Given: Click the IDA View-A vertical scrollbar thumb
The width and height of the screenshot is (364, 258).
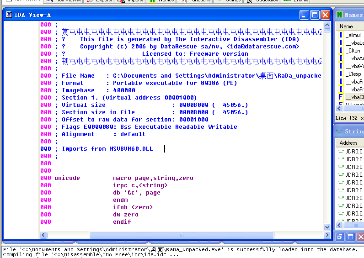Looking at the screenshot, I should pos(327,31).
